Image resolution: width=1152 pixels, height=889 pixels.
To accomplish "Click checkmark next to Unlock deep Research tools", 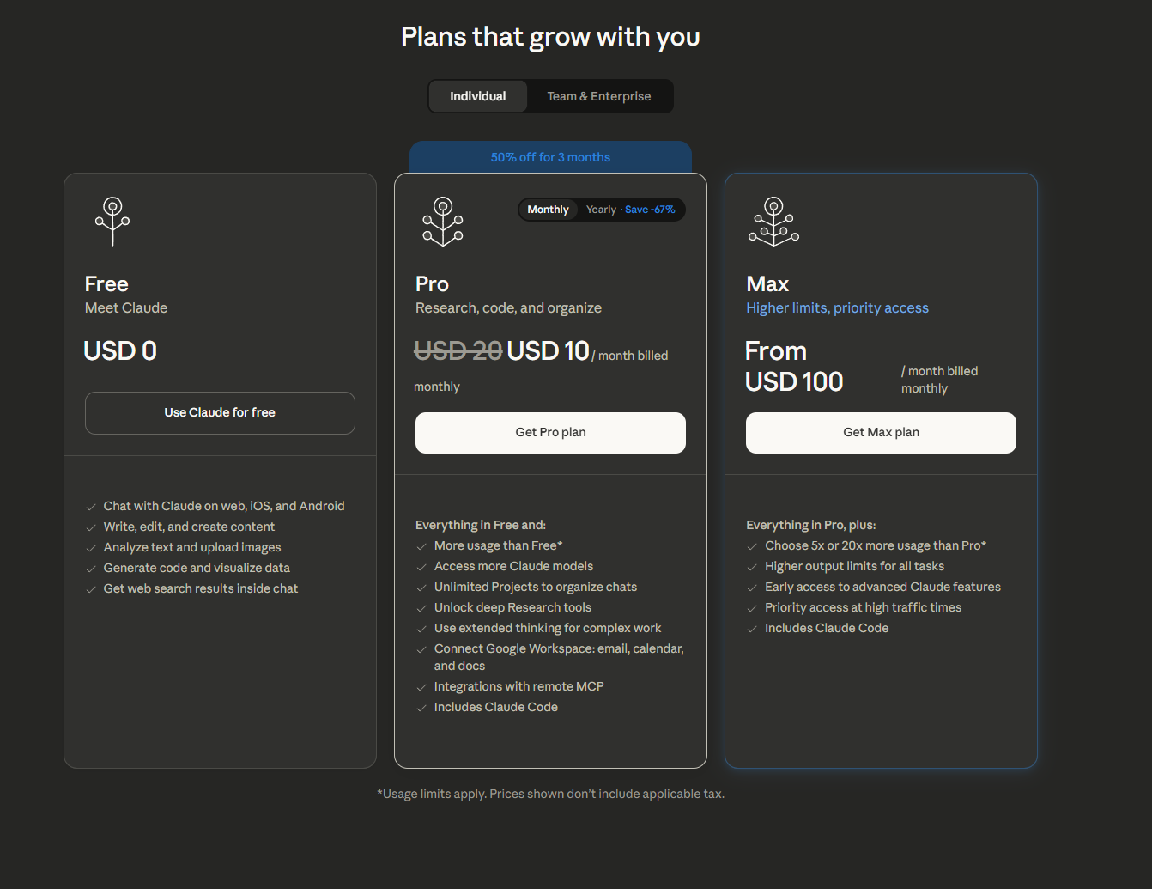I will [421, 609].
